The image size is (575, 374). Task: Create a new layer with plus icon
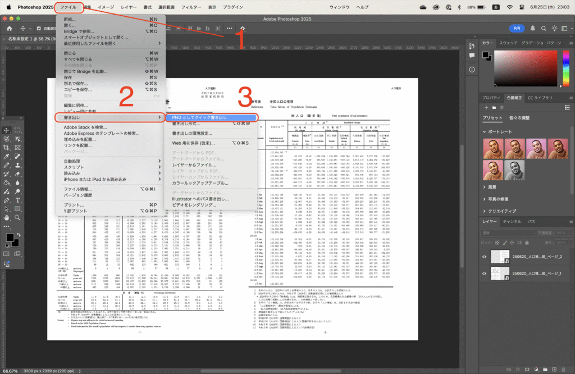tap(554, 370)
